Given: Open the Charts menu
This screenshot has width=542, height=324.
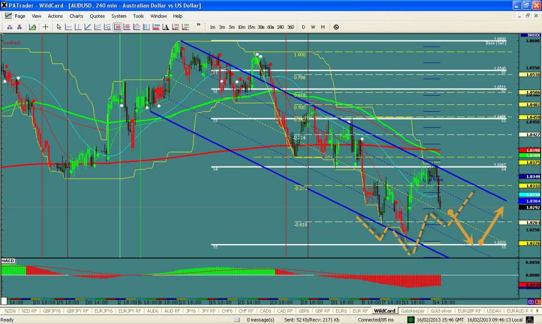Looking at the screenshot, I should (x=76, y=16).
